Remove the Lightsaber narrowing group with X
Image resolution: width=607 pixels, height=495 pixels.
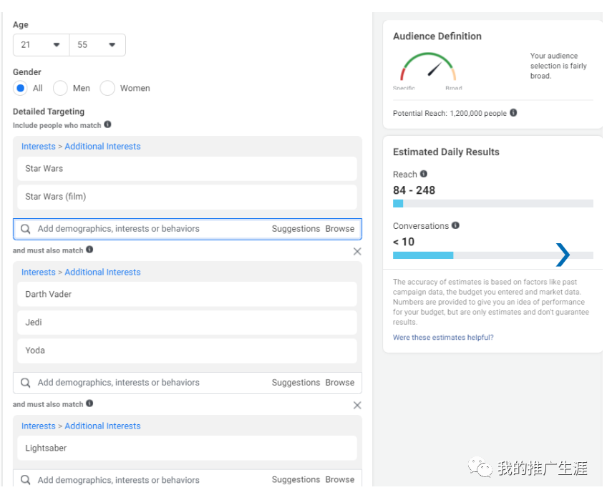(x=357, y=406)
